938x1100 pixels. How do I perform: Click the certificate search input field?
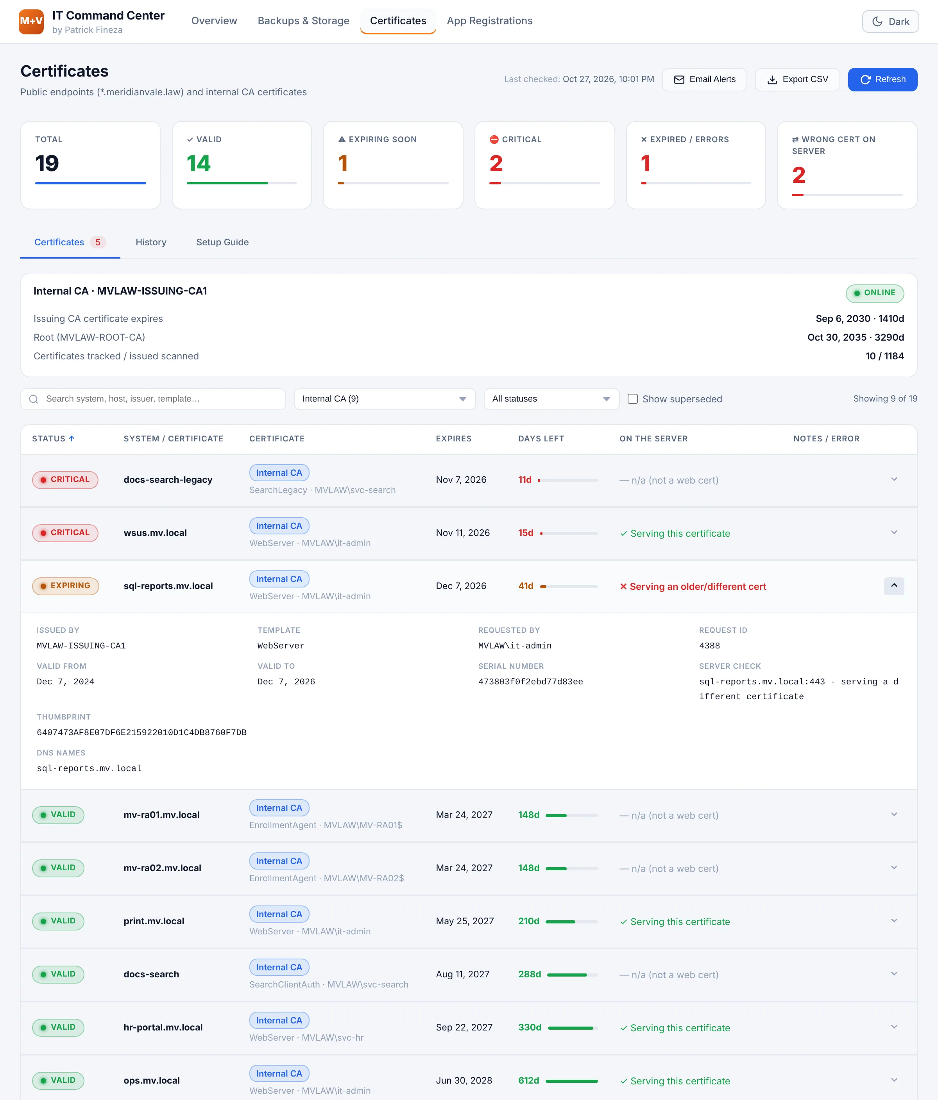tap(153, 399)
